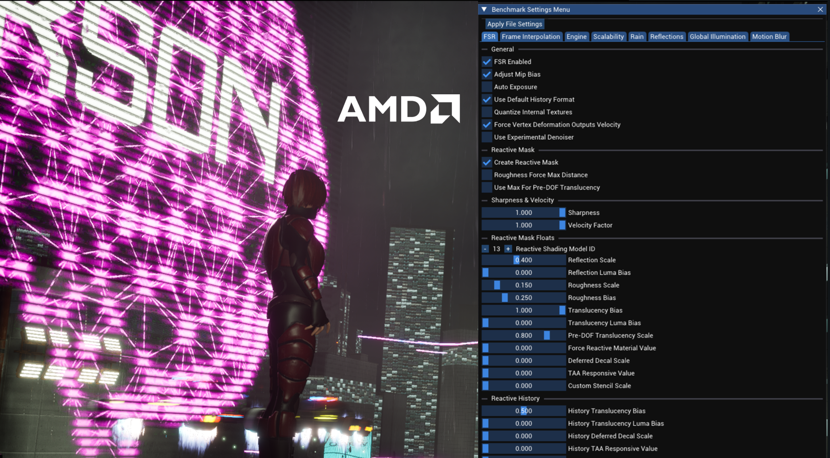830x458 pixels.
Task: Click the General section heading
Action: point(502,49)
